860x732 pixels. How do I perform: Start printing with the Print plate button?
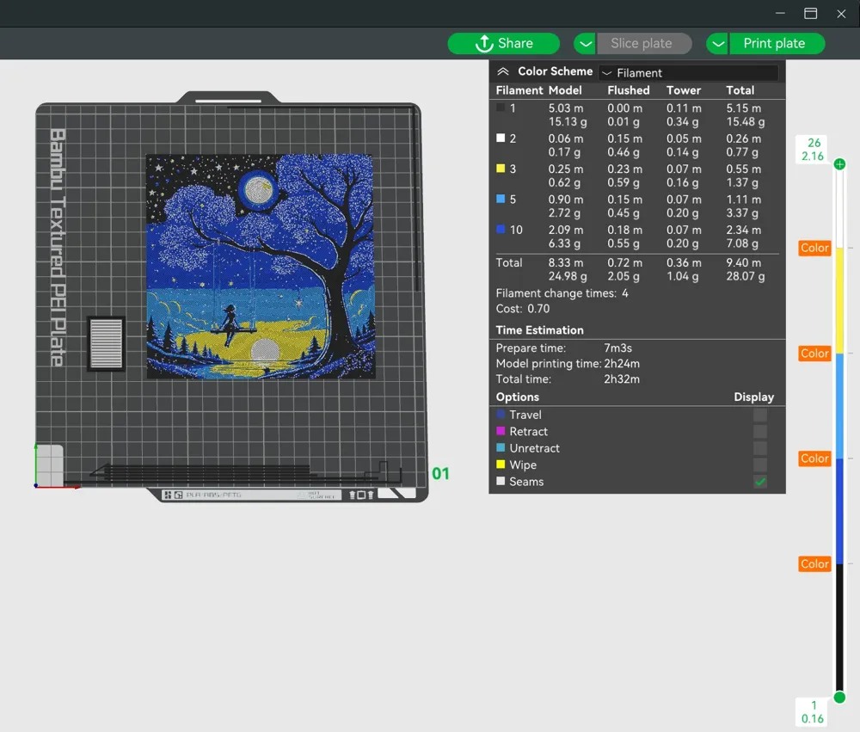point(777,43)
